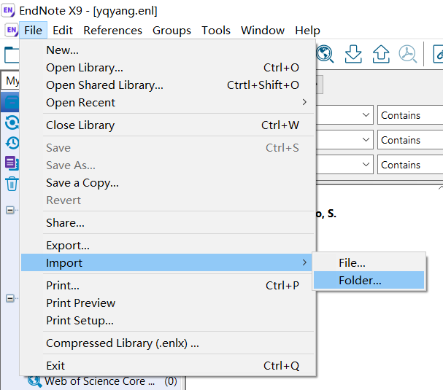This screenshot has width=443, height=390.
Task: Click the unfiled references purple icon
Action: [12, 163]
